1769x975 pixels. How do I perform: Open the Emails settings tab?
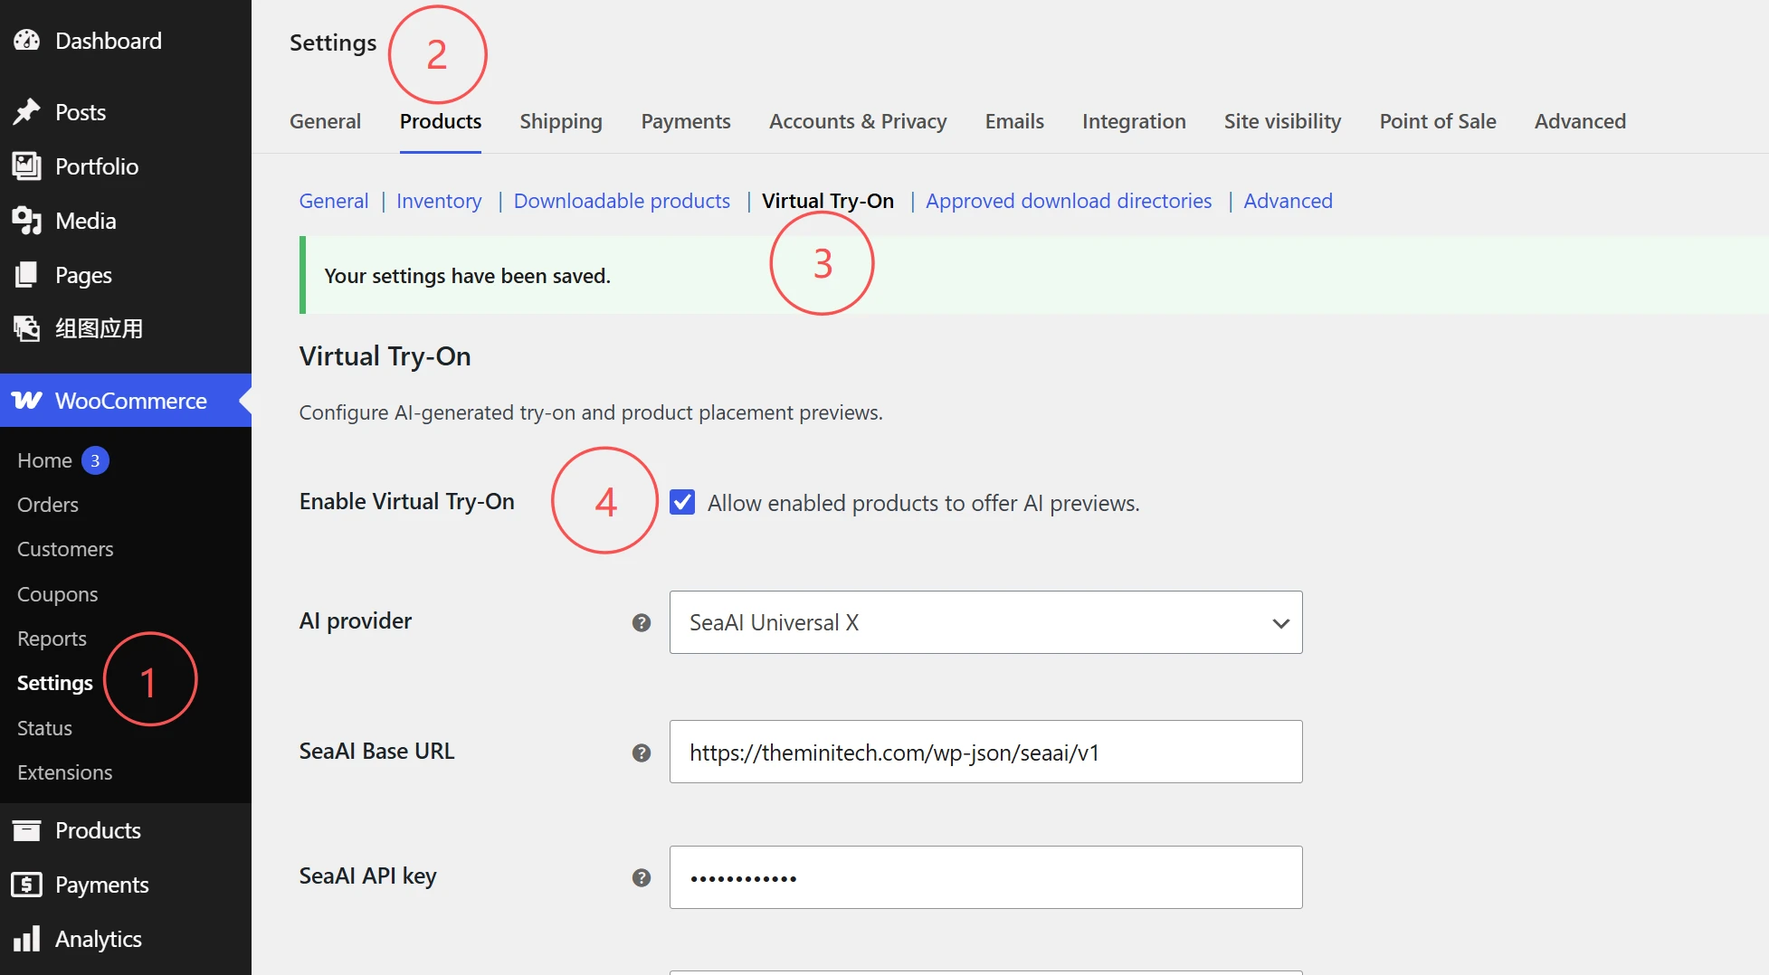point(1014,121)
